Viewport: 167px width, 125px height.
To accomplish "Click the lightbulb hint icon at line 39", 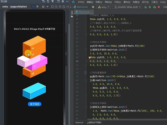I will coord(89,58).
